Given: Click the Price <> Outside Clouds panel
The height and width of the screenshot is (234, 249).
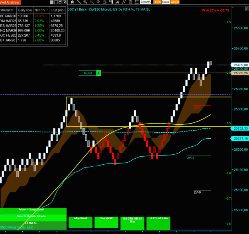Looking at the screenshot, I should pos(33,218).
